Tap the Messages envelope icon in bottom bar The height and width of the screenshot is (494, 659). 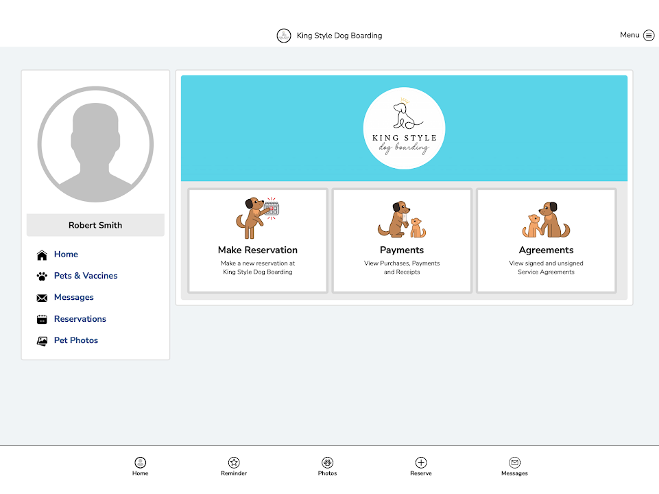514,462
